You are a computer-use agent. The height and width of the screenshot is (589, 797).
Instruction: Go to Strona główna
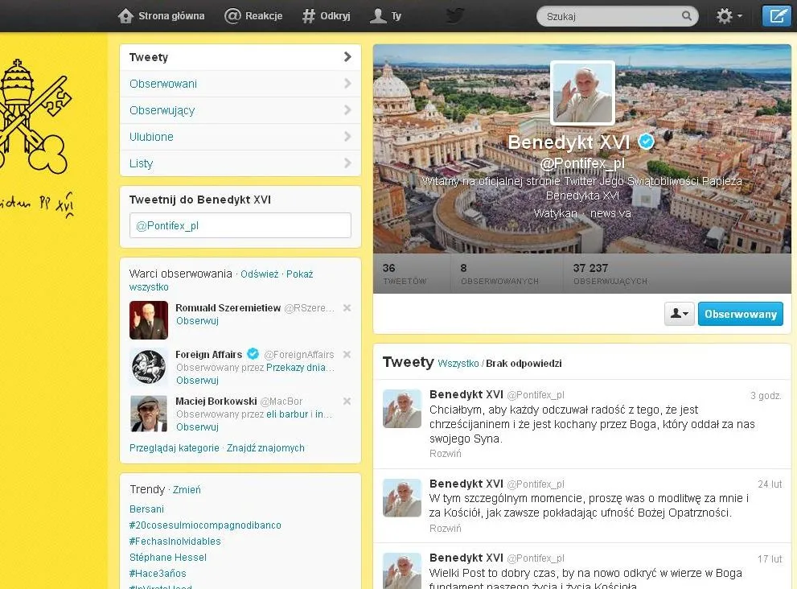pyautogui.click(x=162, y=16)
